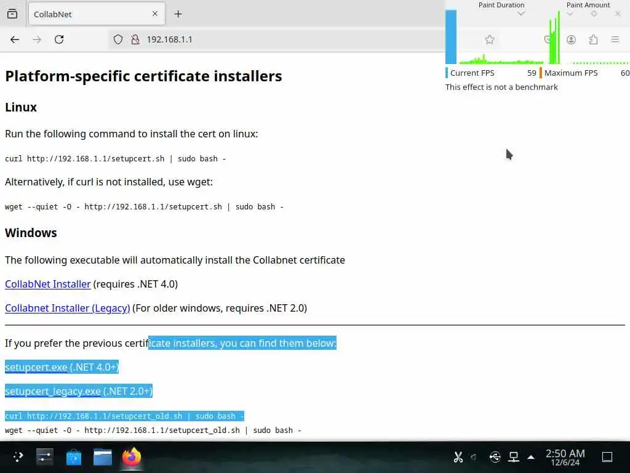Open the extensions puzzle icon
Screen dimensions: 630x473
coord(593,39)
